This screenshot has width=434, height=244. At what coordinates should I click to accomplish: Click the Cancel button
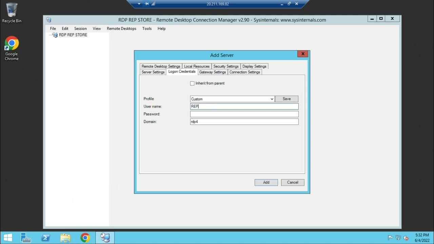click(293, 182)
